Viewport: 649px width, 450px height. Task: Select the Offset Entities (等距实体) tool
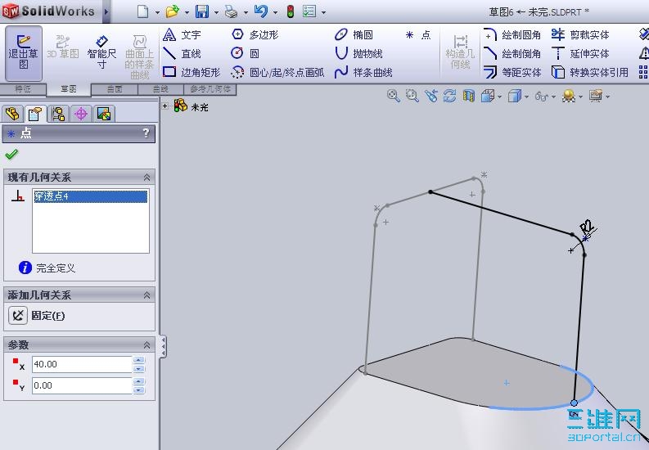coord(512,72)
